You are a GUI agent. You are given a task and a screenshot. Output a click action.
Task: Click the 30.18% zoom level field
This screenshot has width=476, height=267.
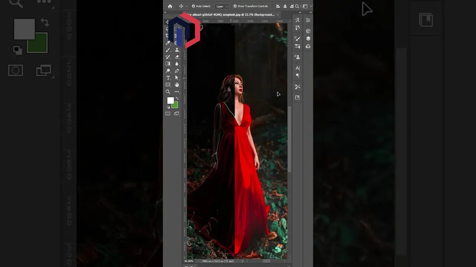[189, 261]
